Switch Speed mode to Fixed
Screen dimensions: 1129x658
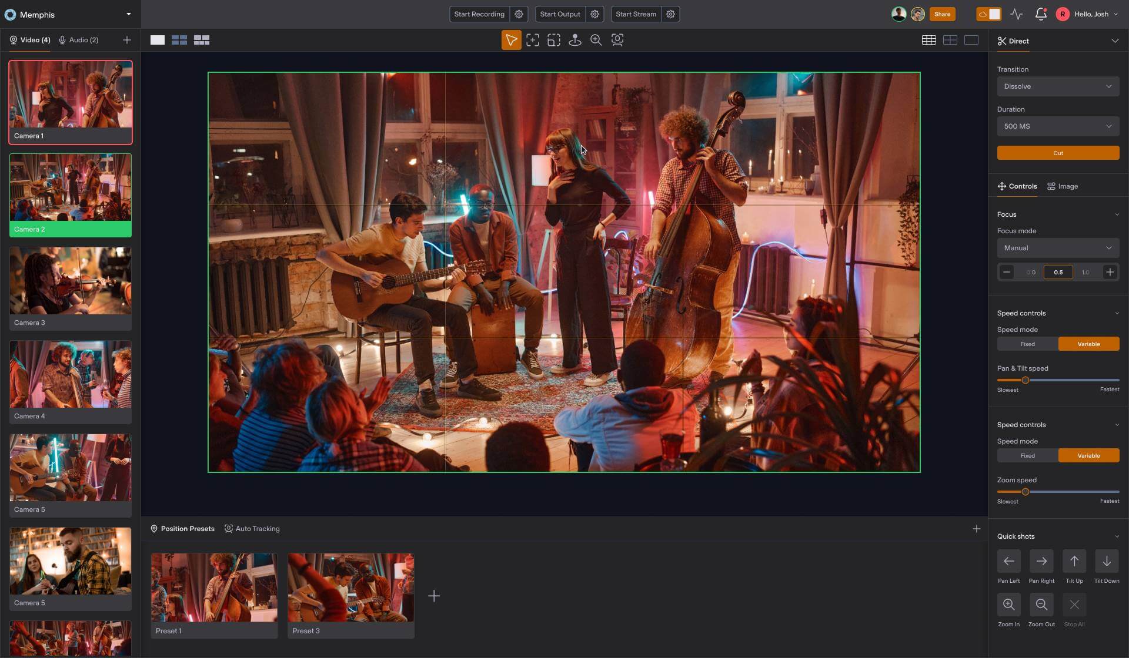click(x=1027, y=344)
